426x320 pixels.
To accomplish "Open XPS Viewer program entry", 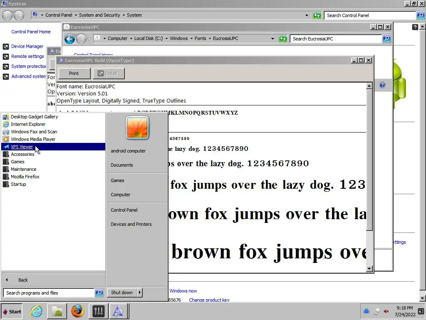I will coord(53,147).
